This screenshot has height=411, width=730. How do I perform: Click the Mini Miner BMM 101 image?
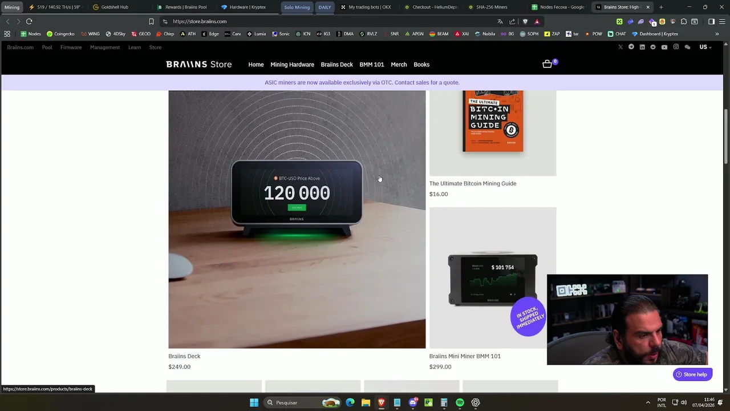[x=493, y=277]
